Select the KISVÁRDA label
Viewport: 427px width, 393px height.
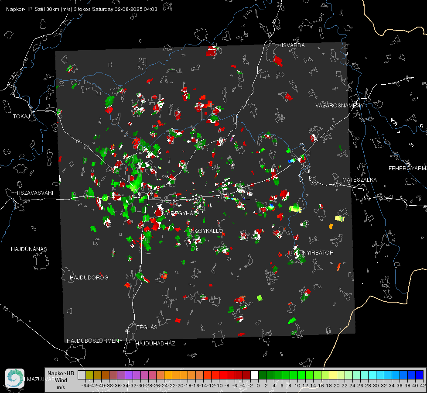tap(291, 45)
